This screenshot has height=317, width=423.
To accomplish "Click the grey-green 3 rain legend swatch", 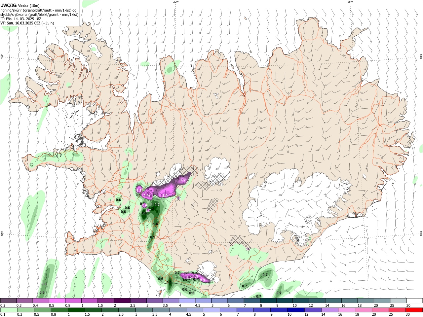I will coord(144,310).
